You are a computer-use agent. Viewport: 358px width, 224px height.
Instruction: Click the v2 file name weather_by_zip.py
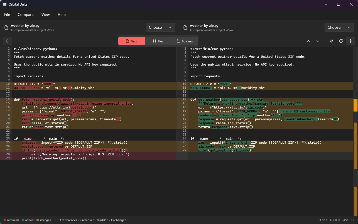(204, 26)
